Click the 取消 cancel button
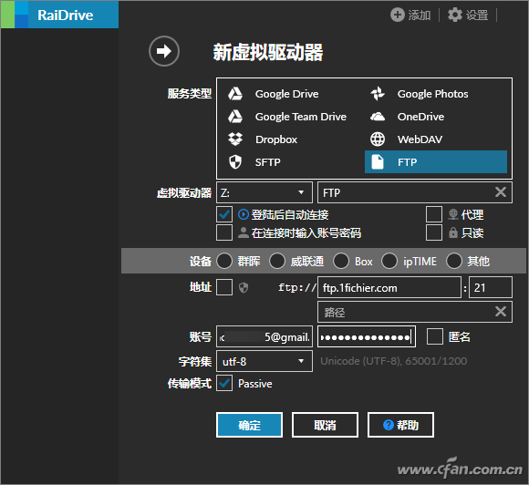Image resolution: width=529 pixels, height=485 pixels. pyautogui.click(x=325, y=425)
